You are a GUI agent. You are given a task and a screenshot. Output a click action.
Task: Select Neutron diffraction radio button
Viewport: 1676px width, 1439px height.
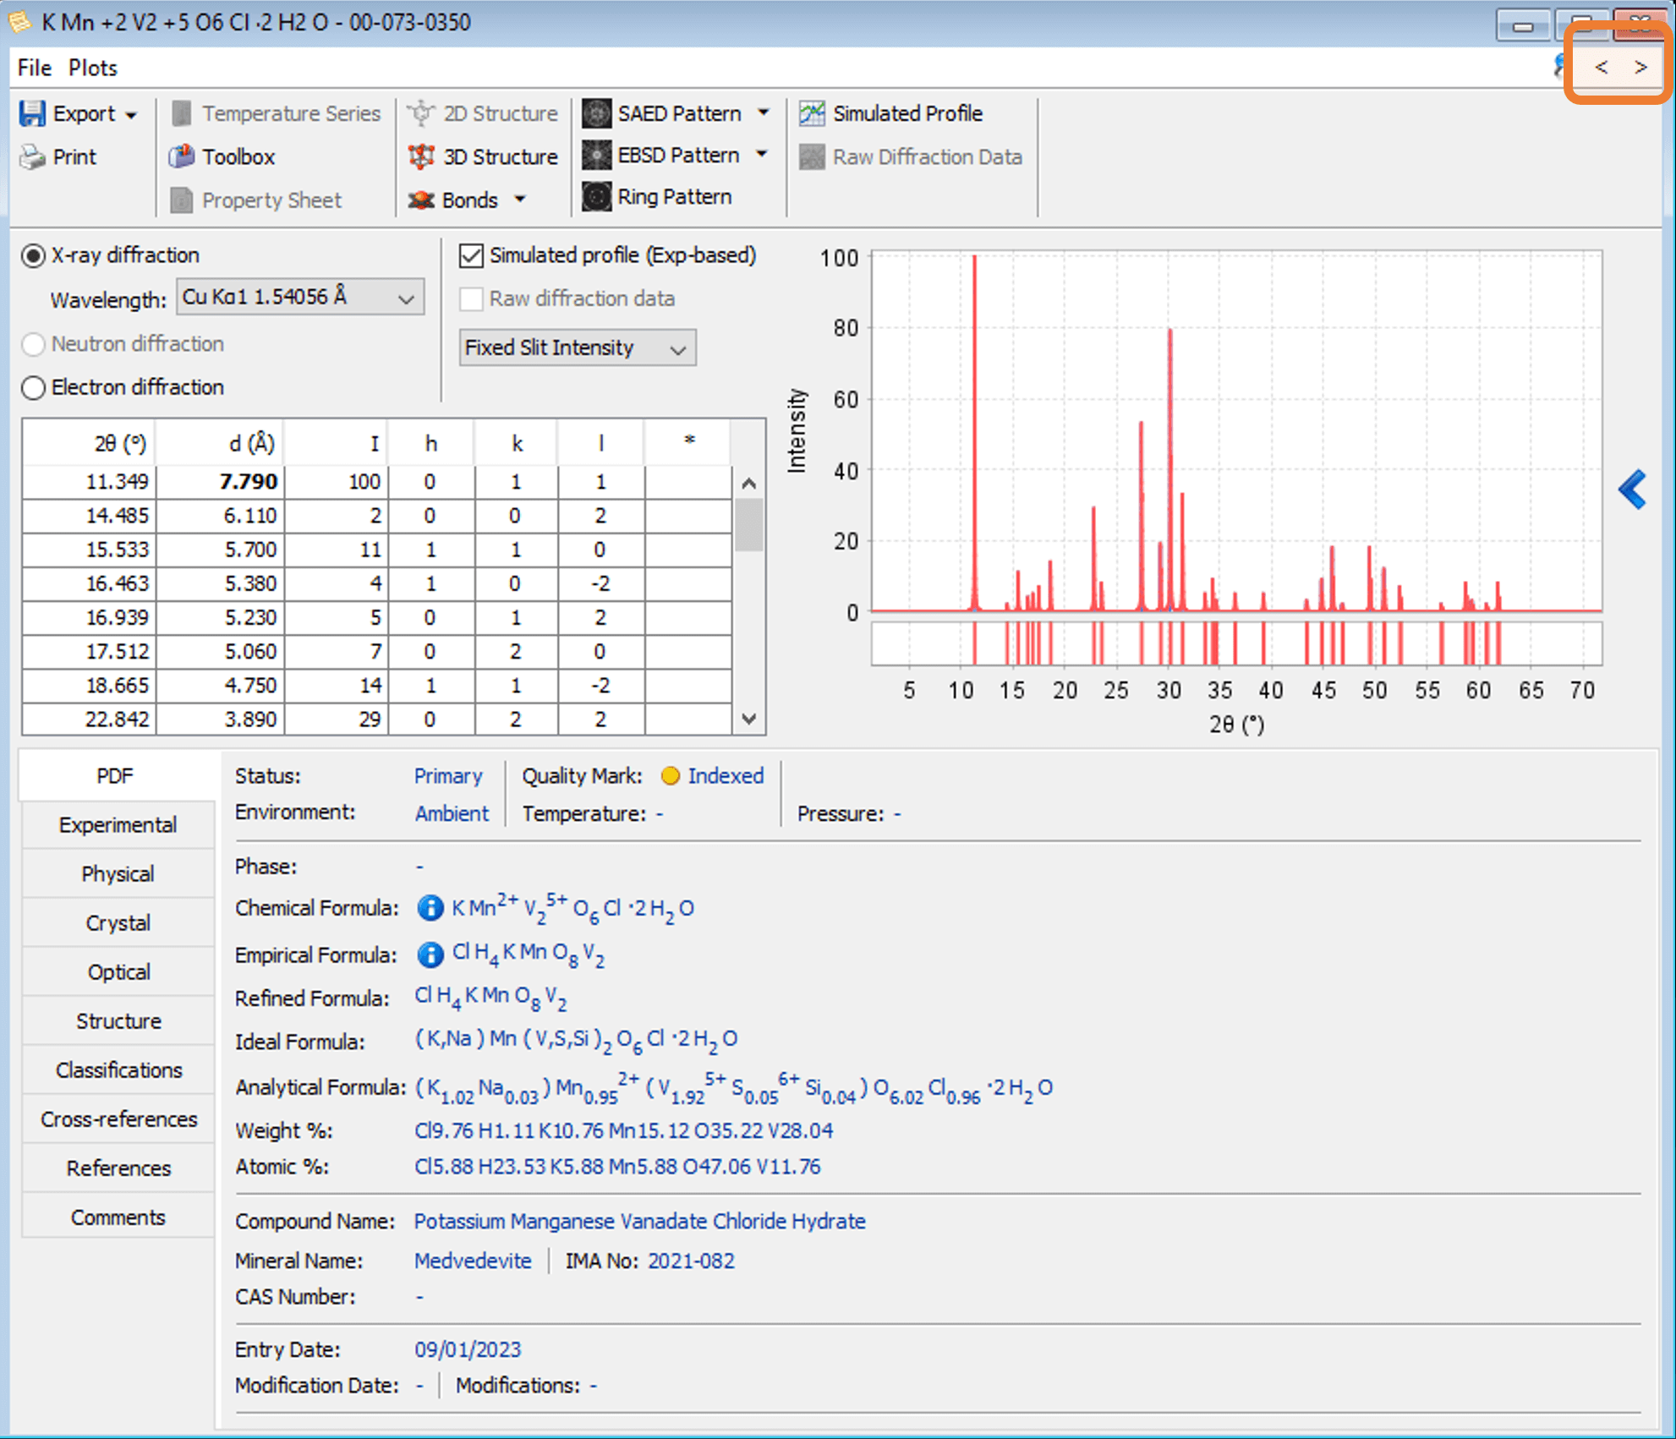(33, 344)
